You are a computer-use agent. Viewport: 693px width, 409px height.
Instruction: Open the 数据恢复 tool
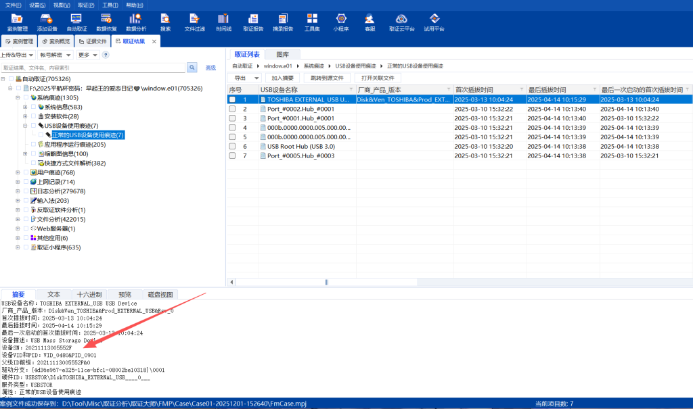106,22
